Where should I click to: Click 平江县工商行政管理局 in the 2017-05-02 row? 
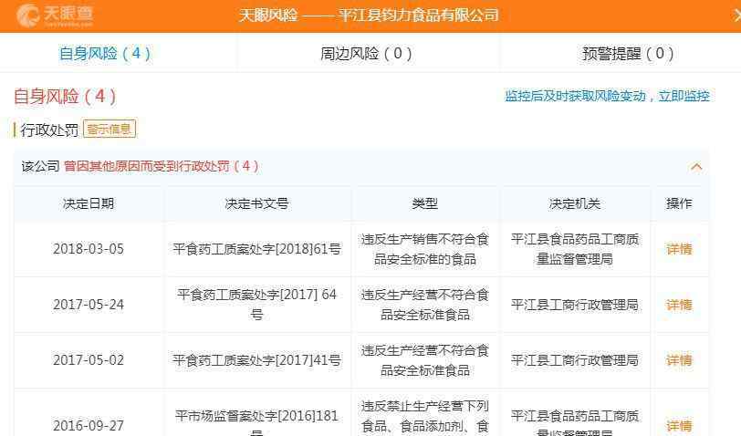point(575,360)
